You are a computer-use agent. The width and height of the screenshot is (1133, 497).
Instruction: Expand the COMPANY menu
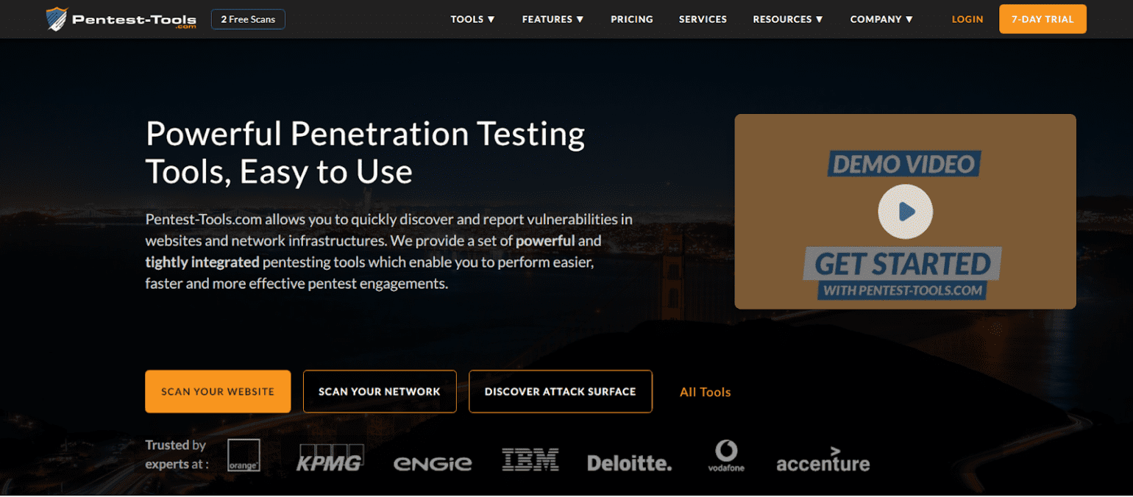click(x=881, y=19)
